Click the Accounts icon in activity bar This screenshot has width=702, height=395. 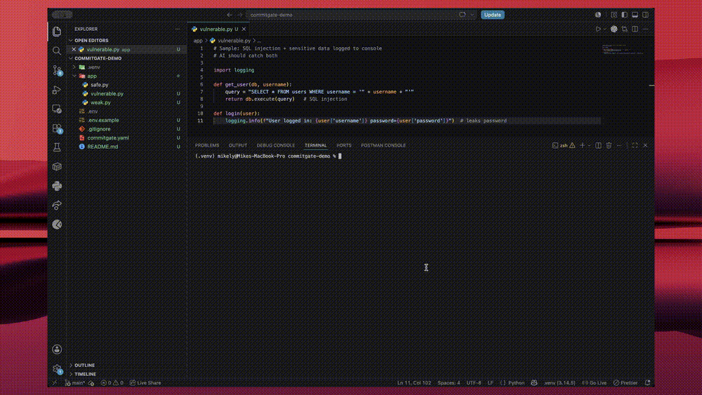point(57,349)
